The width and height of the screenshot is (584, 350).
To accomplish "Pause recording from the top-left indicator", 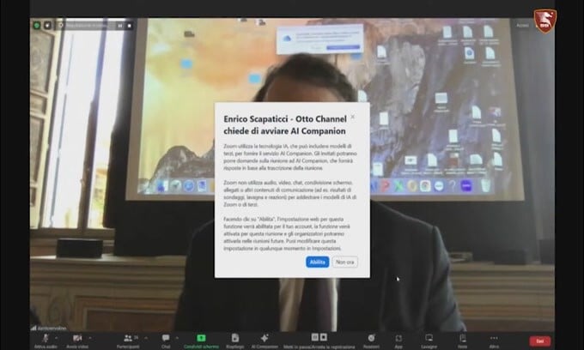I will (x=120, y=26).
